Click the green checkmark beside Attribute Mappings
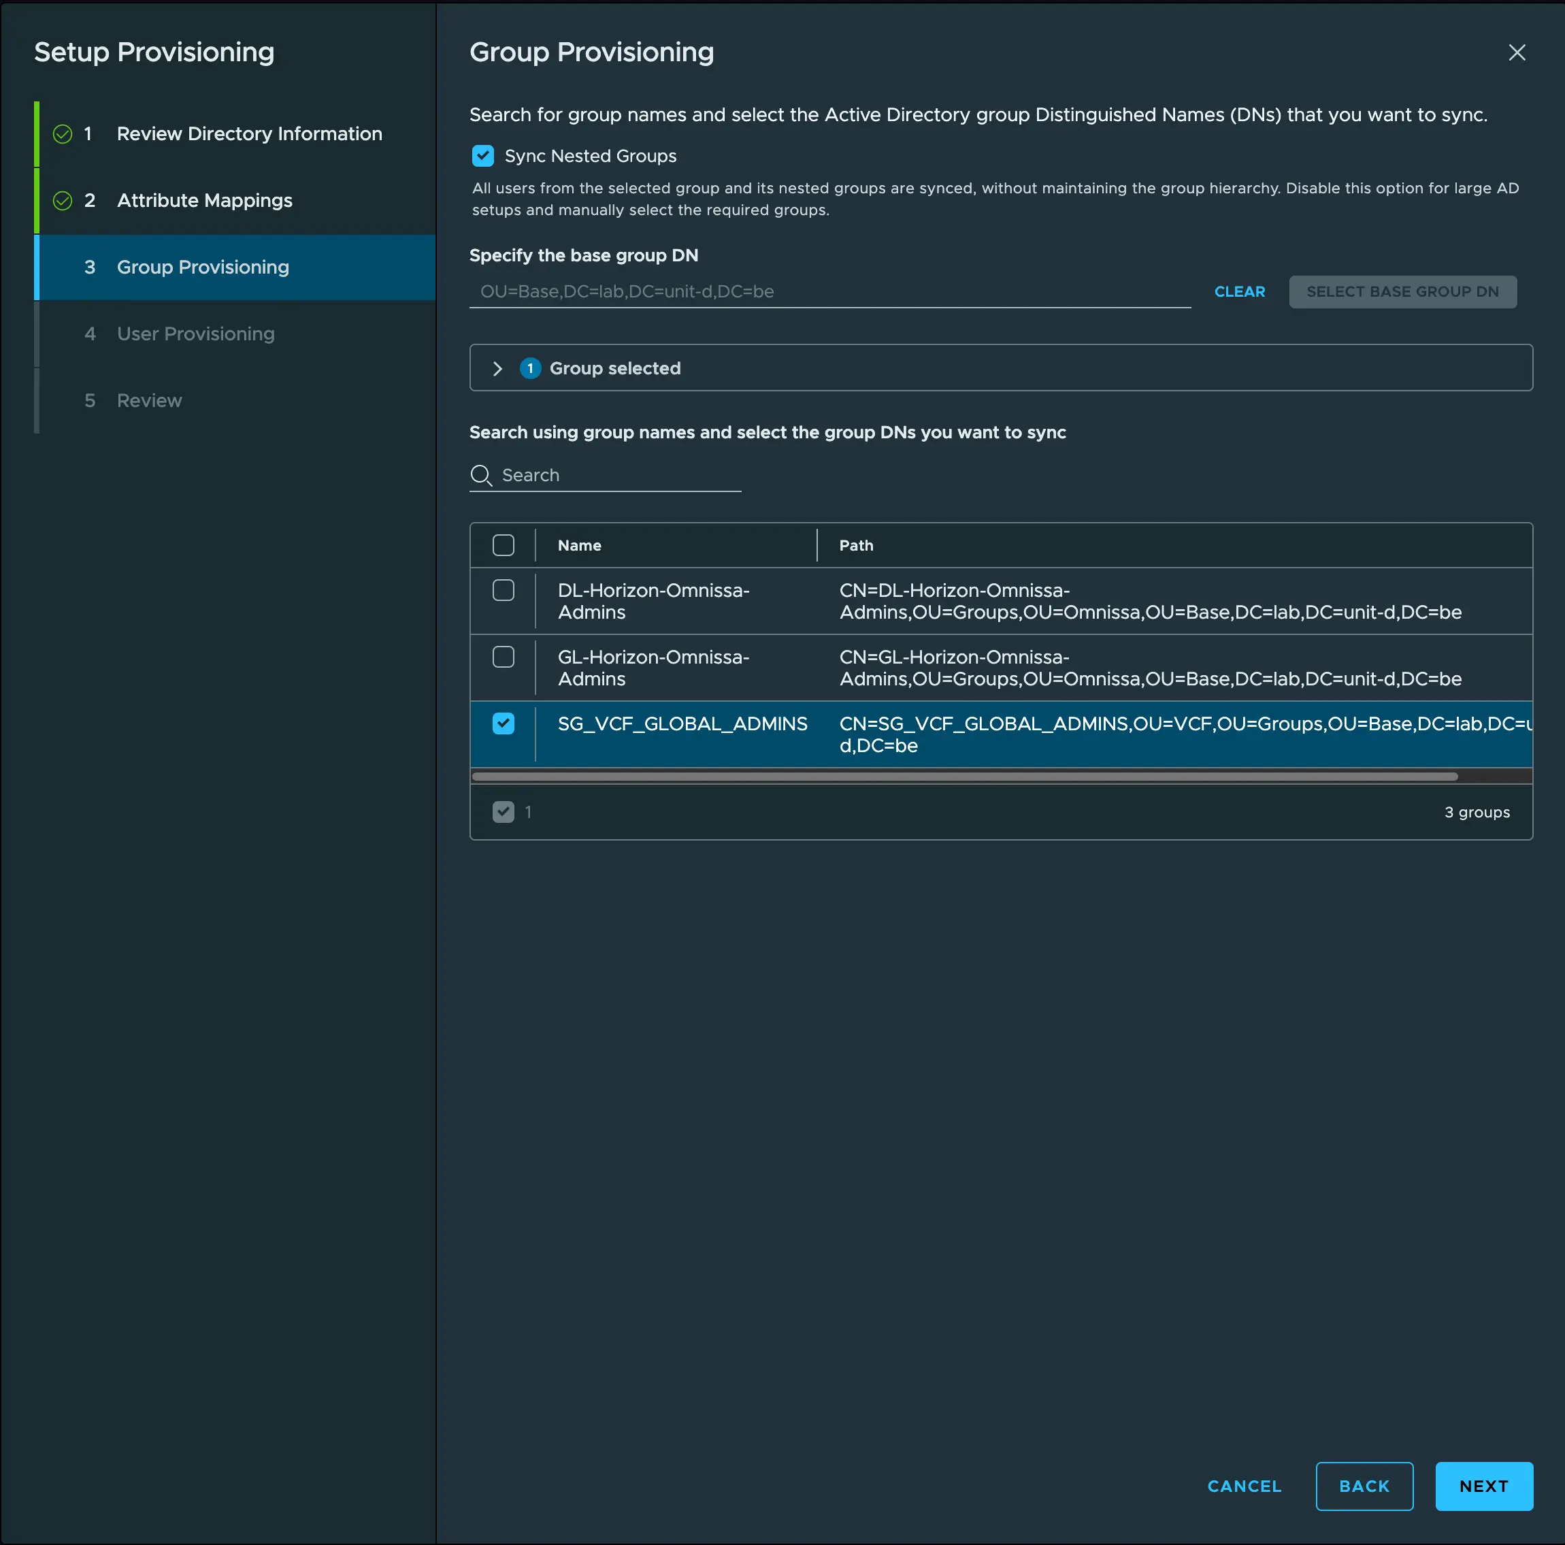1565x1545 pixels. coord(63,200)
